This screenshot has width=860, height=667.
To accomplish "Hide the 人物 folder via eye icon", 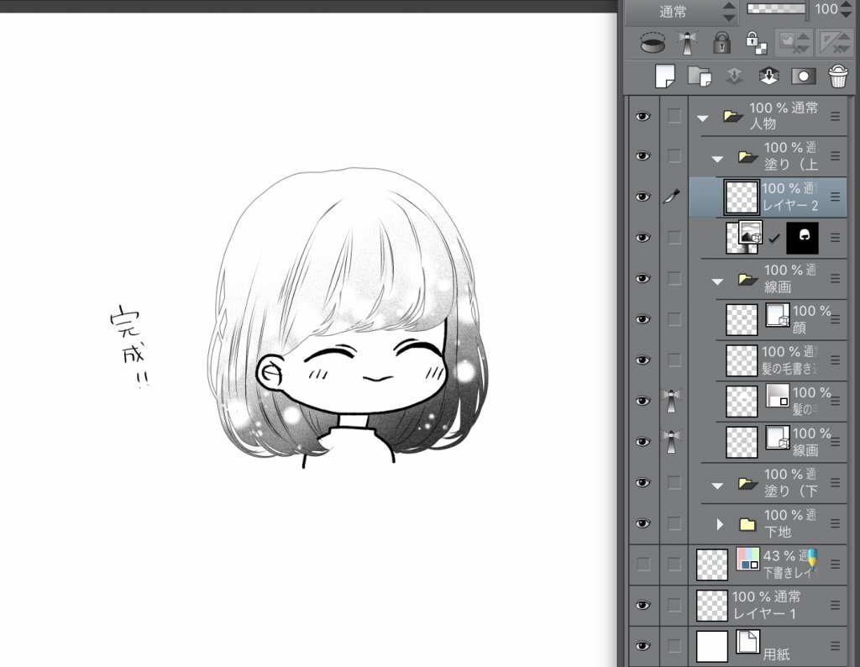I will pyautogui.click(x=643, y=116).
